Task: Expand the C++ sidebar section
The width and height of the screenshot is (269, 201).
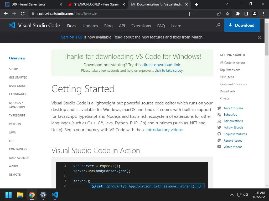Action: click(12, 141)
